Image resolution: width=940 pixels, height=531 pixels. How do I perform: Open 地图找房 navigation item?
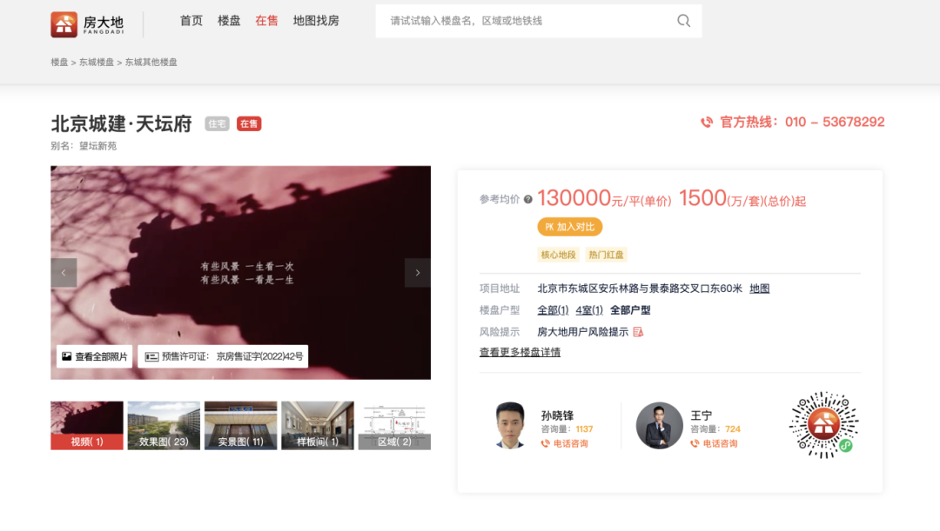316,21
